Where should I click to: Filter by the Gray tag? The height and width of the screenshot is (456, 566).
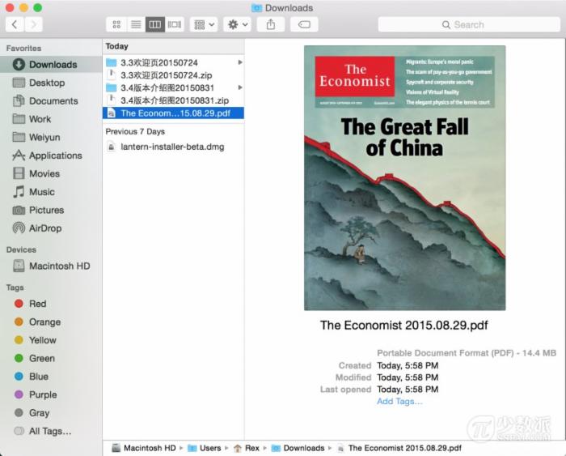pyautogui.click(x=51, y=413)
